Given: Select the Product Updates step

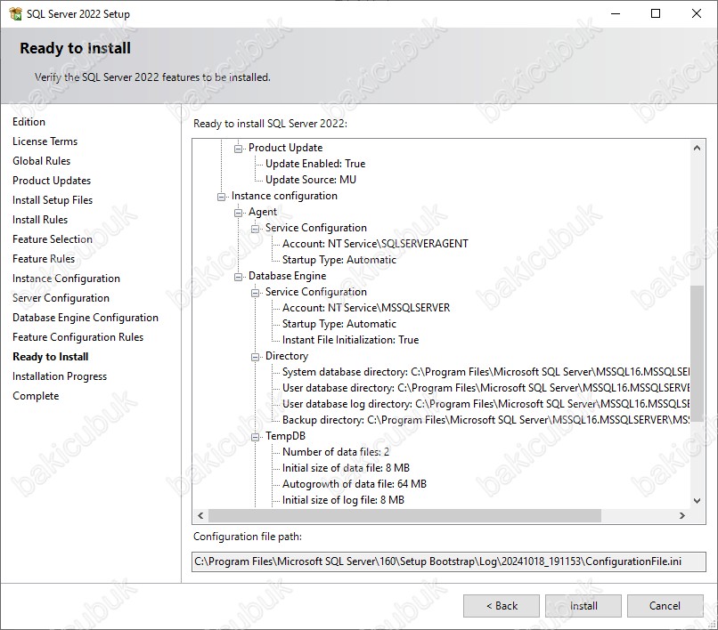Looking at the screenshot, I should coord(52,181).
